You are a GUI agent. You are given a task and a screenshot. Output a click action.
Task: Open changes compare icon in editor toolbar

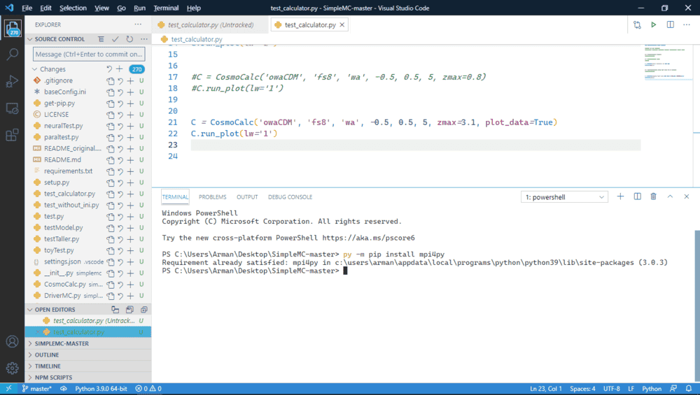(637, 25)
